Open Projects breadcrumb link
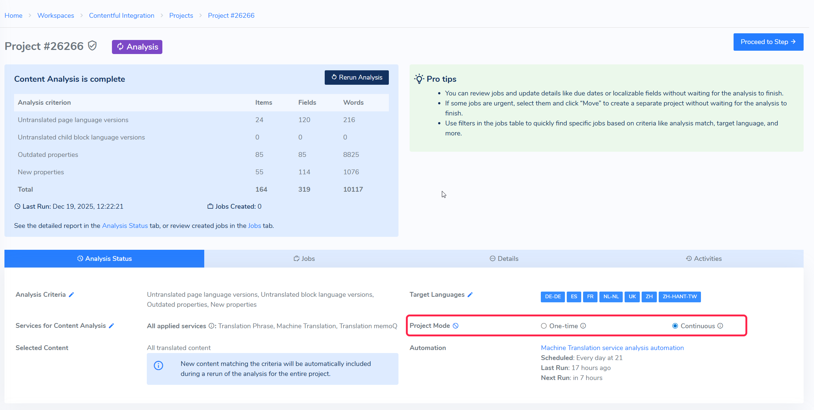 181,16
